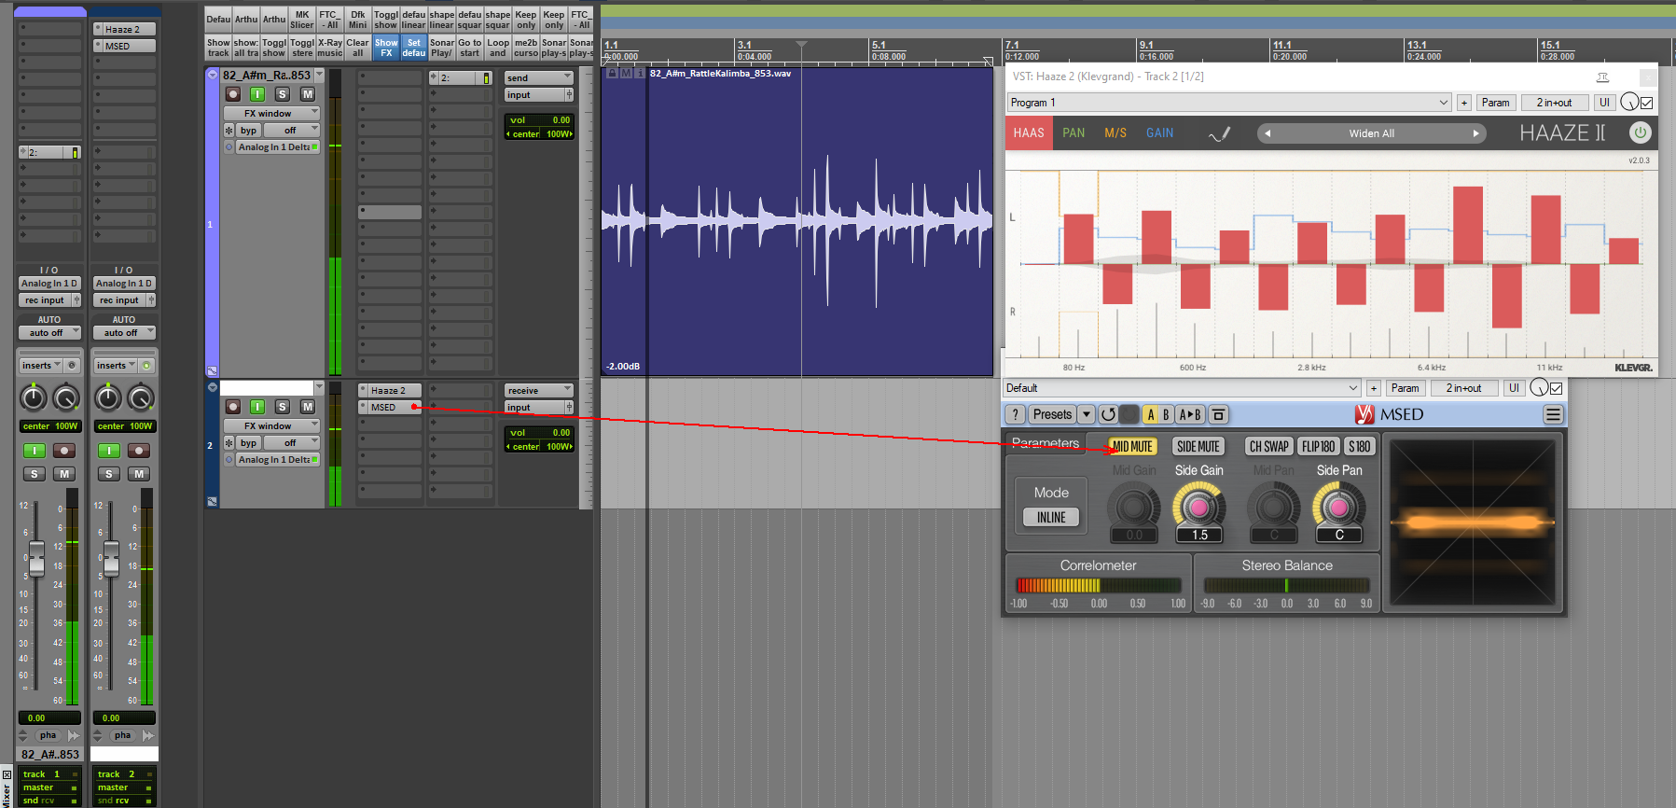The width and height of the screenshot is (1676, 808).
Task: Go to next Haaze 2 preset arrow
Action: (1475, 133)
